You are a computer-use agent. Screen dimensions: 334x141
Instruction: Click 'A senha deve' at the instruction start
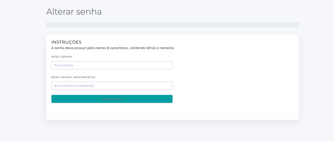[x=62, y=48]
